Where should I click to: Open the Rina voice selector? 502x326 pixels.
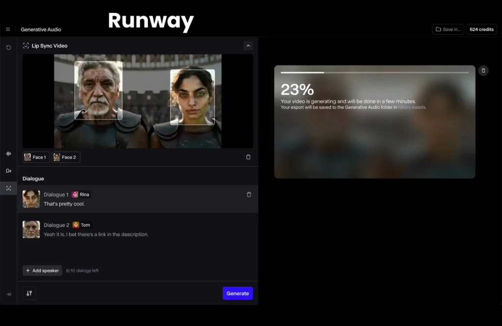81,195
